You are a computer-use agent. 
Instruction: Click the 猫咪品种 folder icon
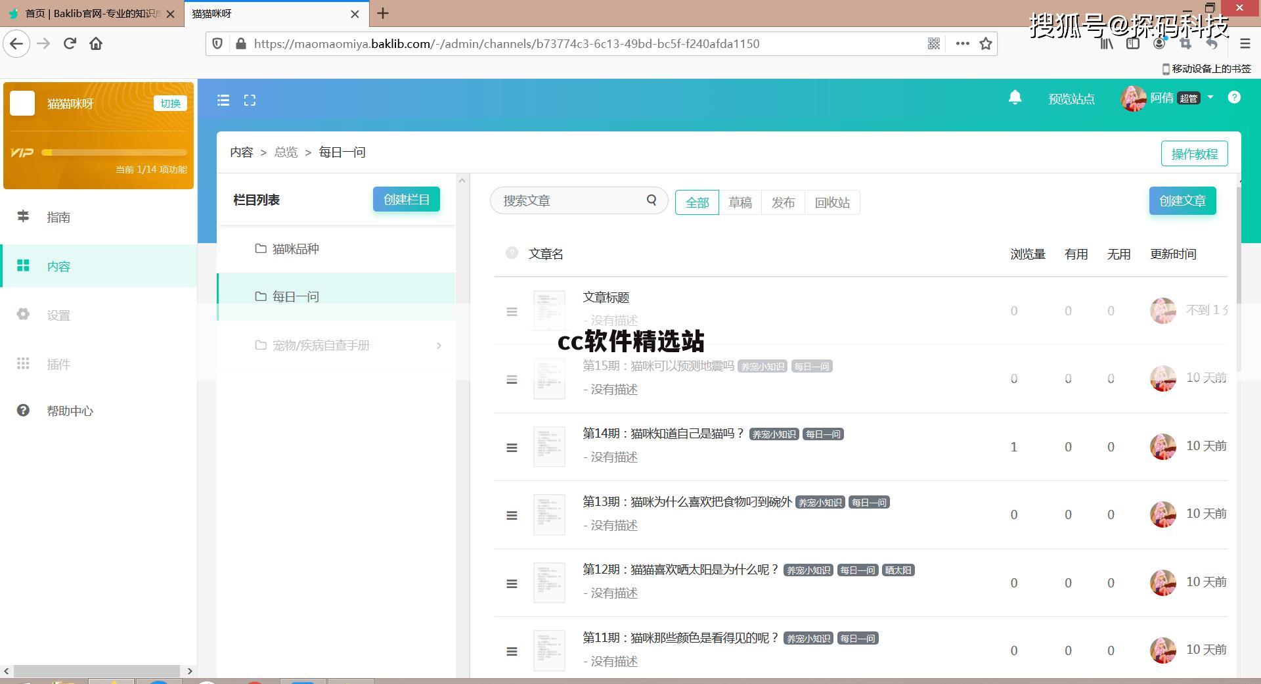pyautogui.click(x=261, y=248)
